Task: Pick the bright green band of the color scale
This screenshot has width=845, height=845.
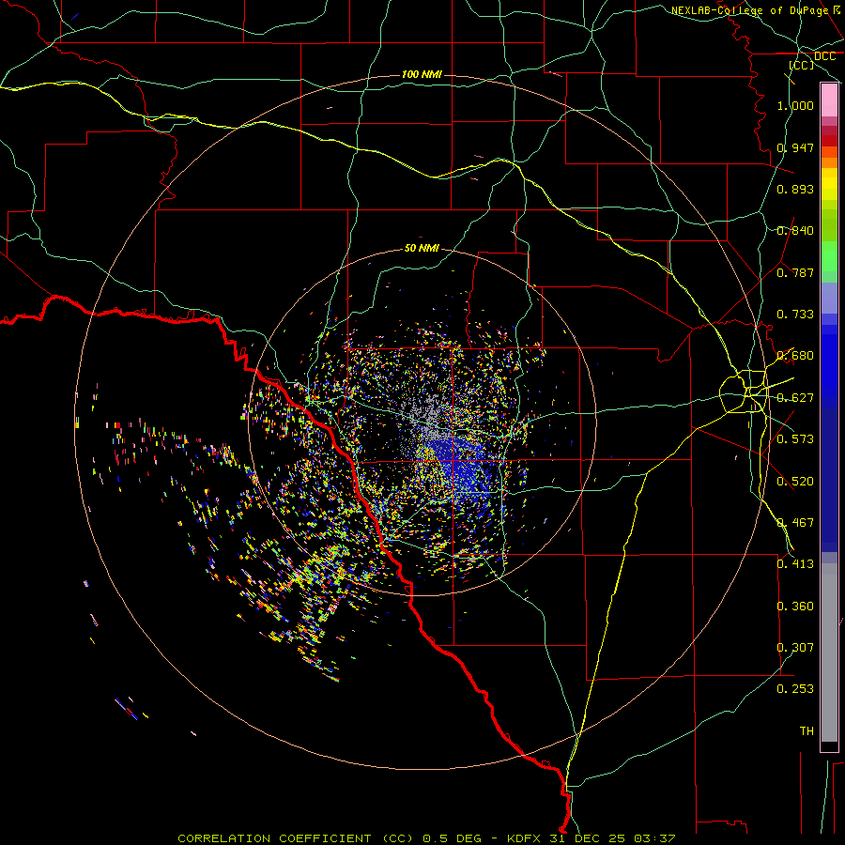Action: [x=829, y=256]
